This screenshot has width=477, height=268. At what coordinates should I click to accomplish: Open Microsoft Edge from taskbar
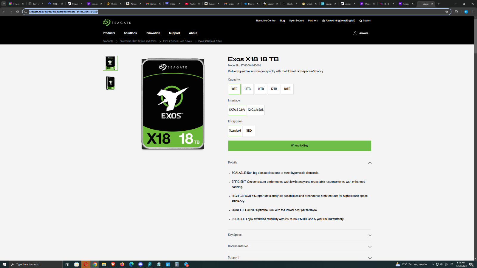131,264
